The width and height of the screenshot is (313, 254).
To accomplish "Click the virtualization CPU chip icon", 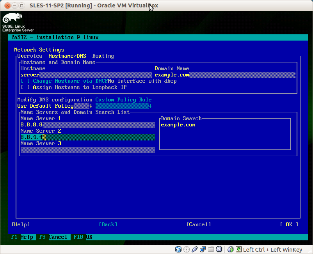I will pos(219,249).
